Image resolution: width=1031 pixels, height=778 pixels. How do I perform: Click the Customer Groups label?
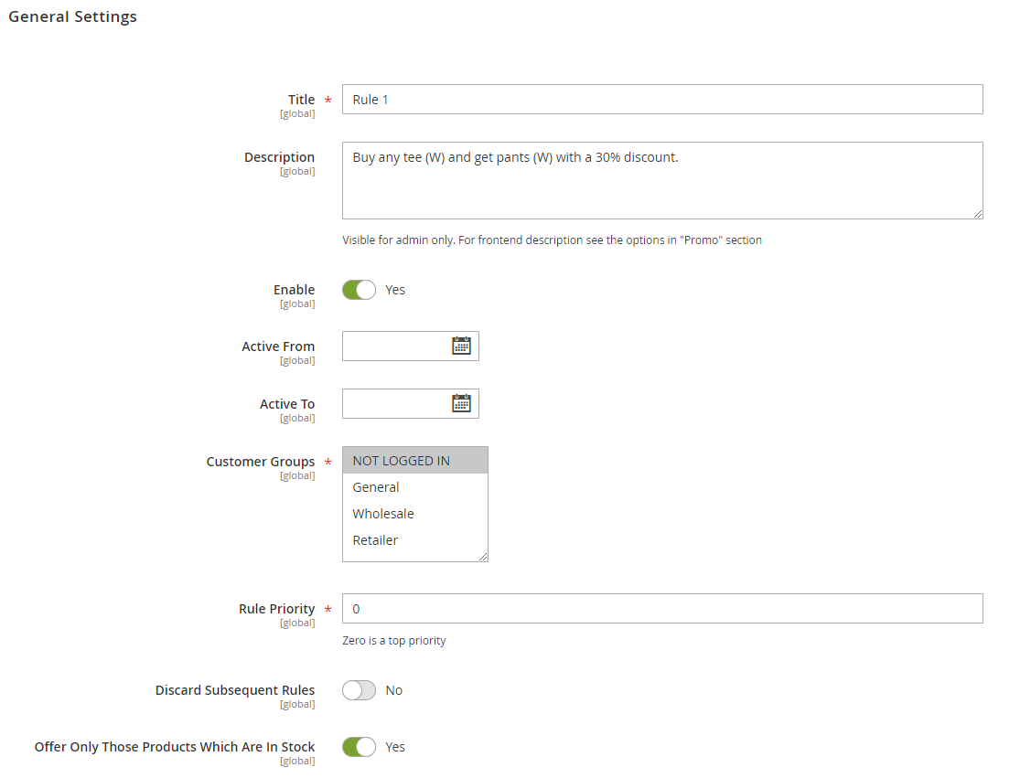coord(261,462)
